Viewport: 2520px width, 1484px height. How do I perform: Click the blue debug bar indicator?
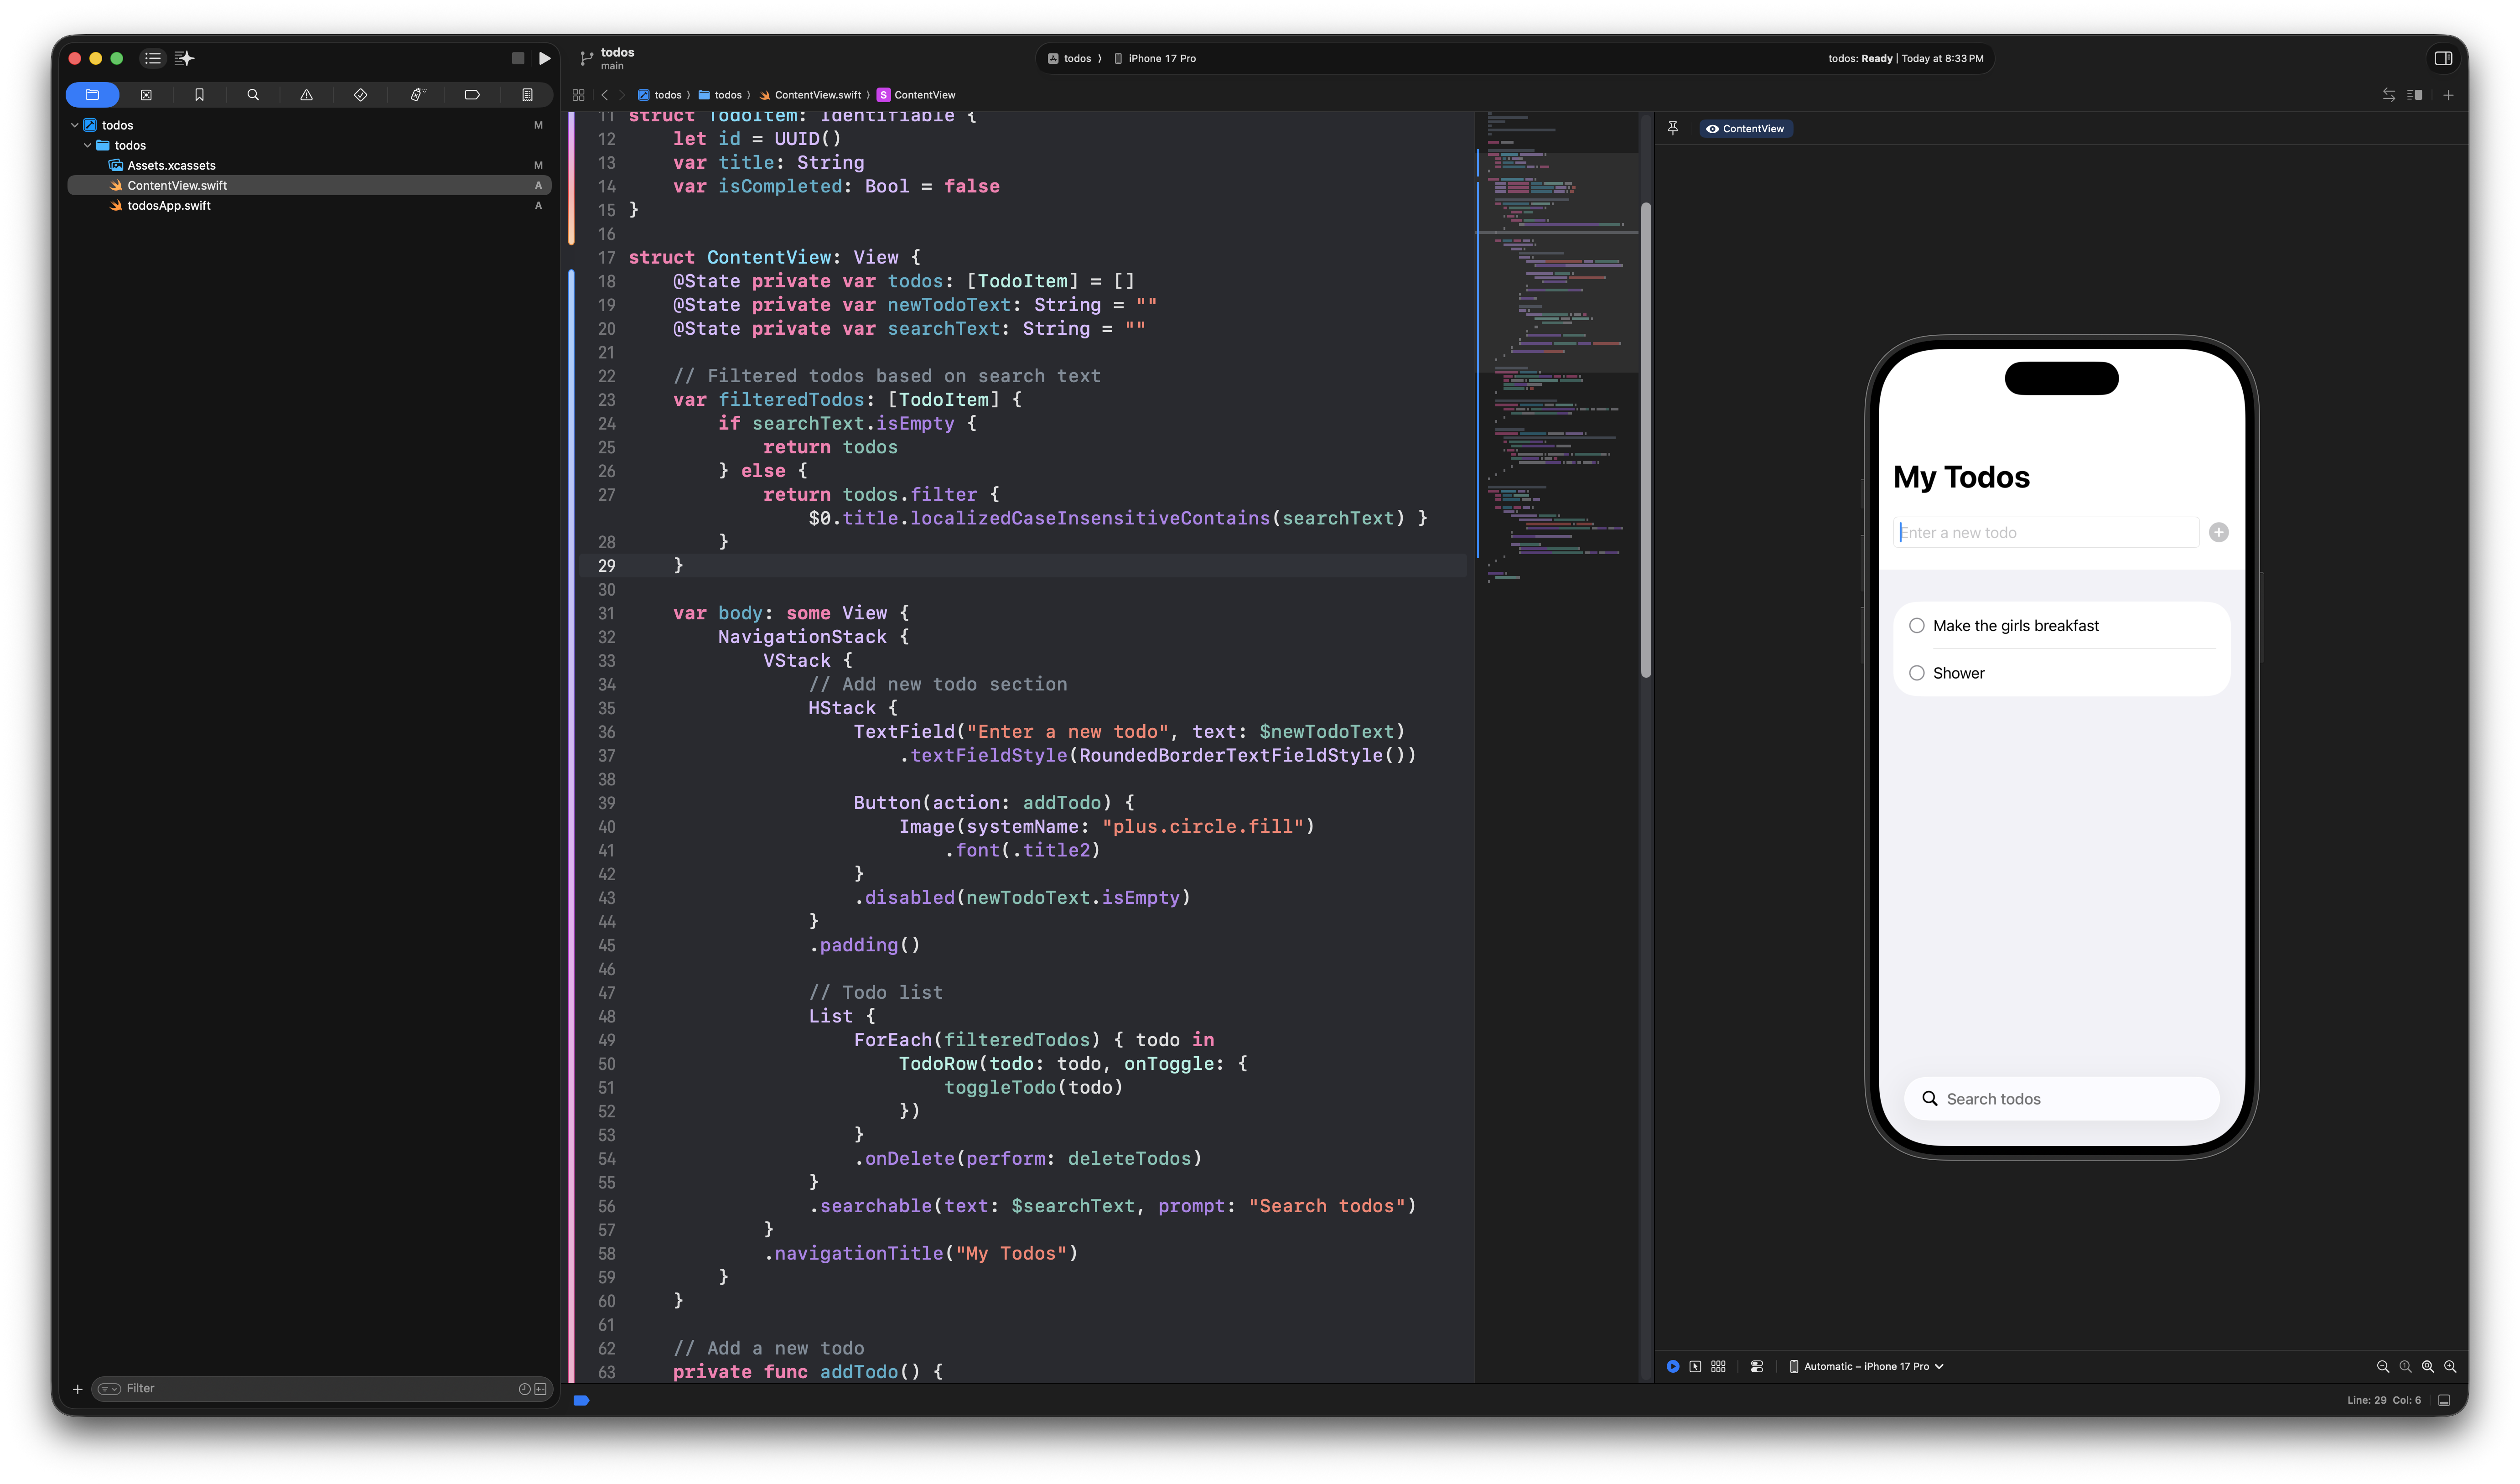click(x=581, y=1401)
